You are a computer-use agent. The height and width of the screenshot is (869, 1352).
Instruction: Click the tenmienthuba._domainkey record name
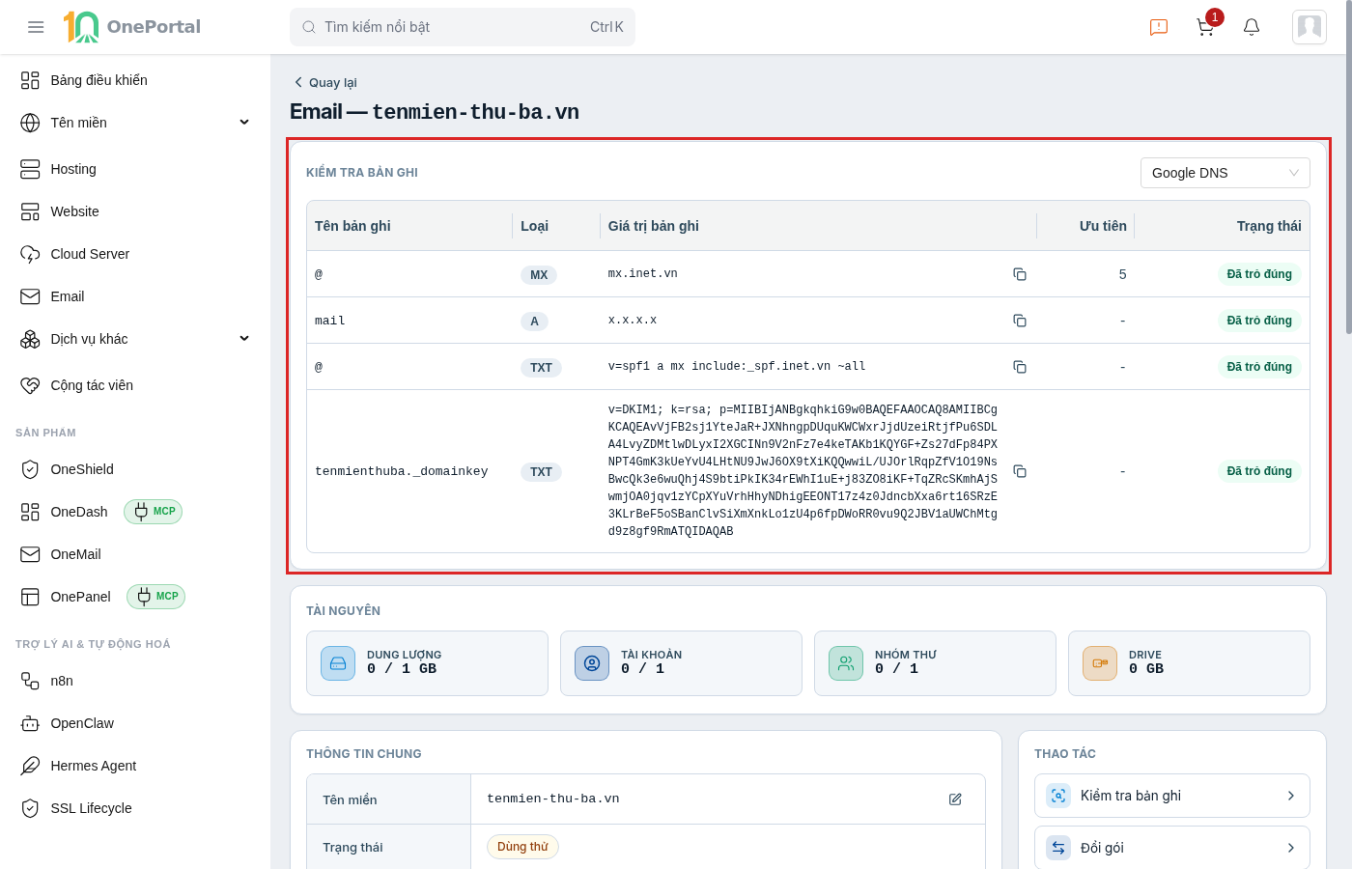pyautogui.click(x=402, y=471)
